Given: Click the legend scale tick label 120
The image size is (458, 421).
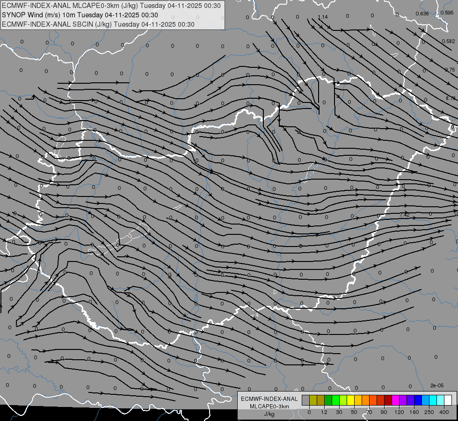Looking at the screenshot, I should 399,412.
